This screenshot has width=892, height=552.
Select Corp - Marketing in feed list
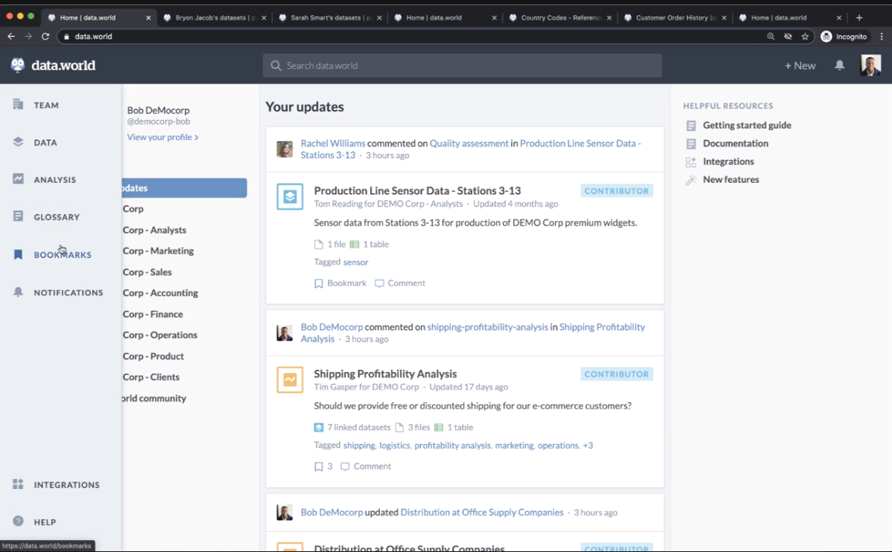click(x=158, y=251)
